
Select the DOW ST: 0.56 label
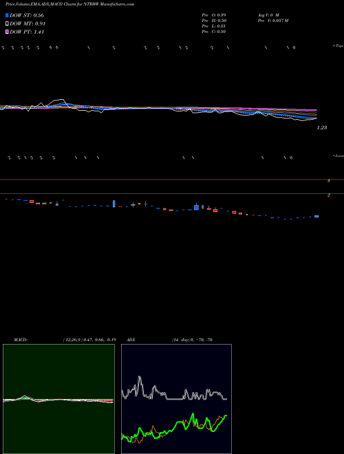(27, 15)
